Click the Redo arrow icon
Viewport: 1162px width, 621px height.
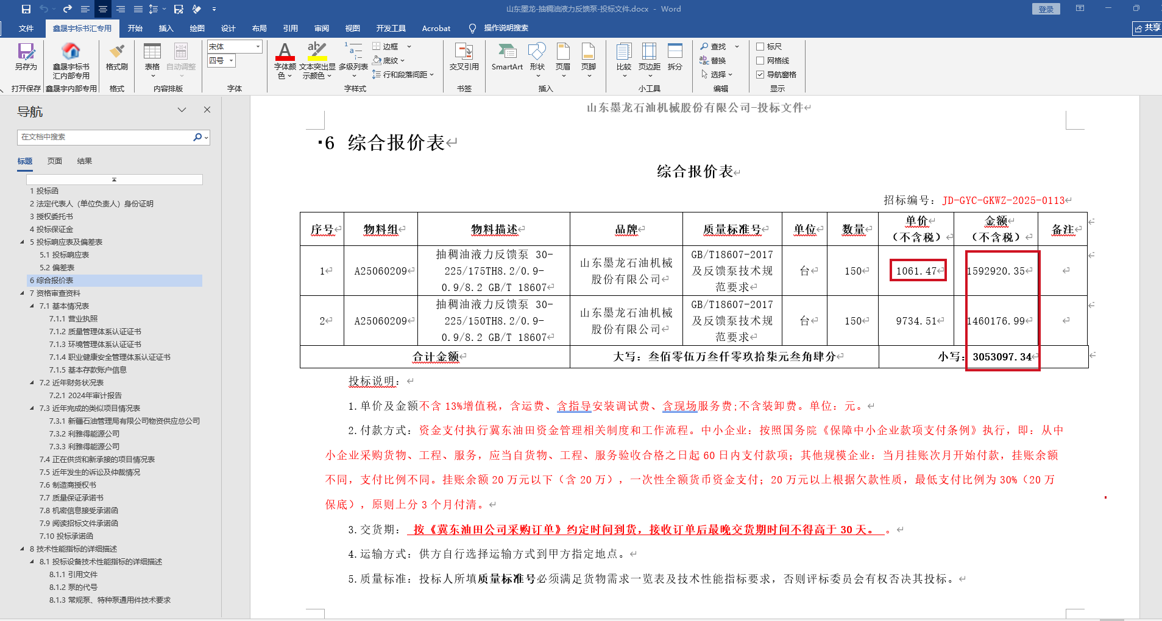(x=67, y=9)
